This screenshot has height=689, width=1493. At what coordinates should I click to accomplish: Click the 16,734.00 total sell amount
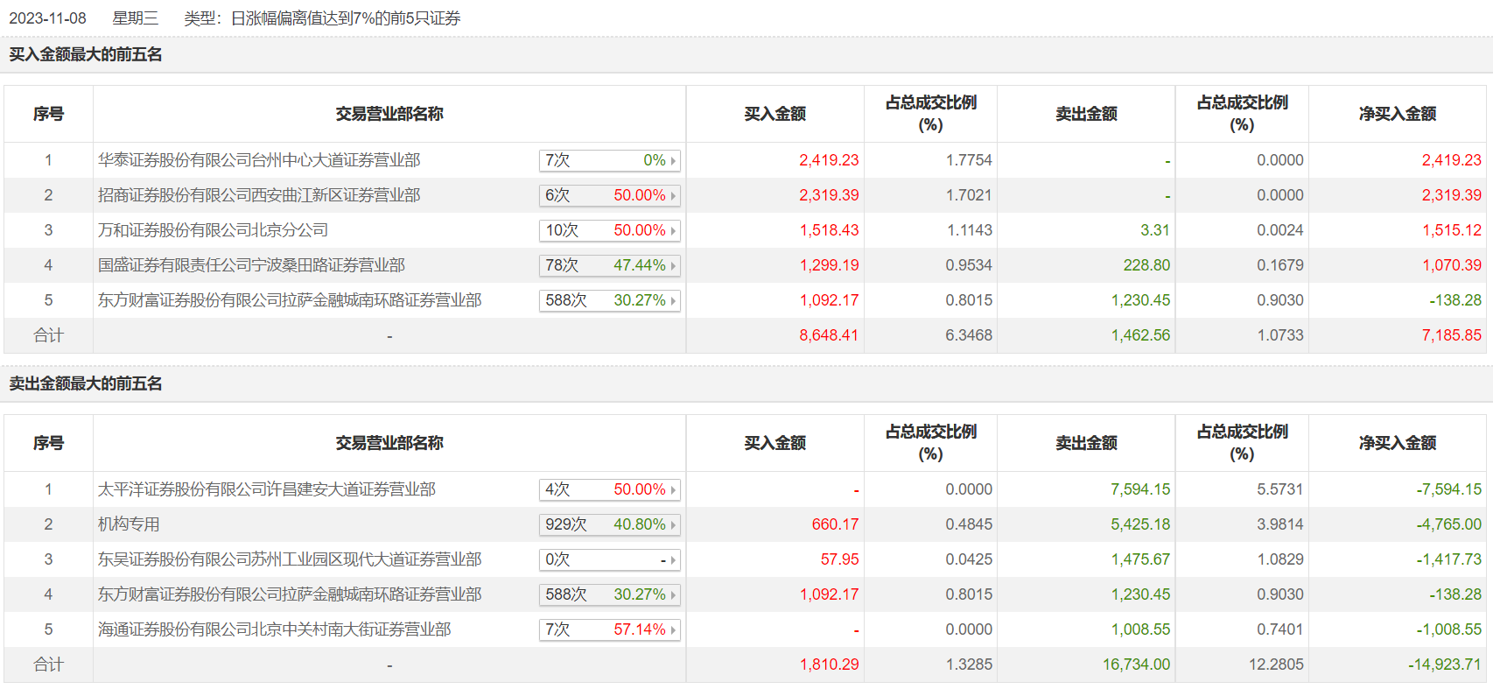[1136, 664]
